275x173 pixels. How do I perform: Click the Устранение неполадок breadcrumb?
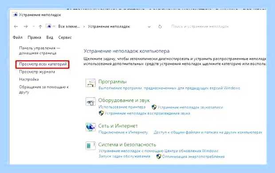[109, 27]
